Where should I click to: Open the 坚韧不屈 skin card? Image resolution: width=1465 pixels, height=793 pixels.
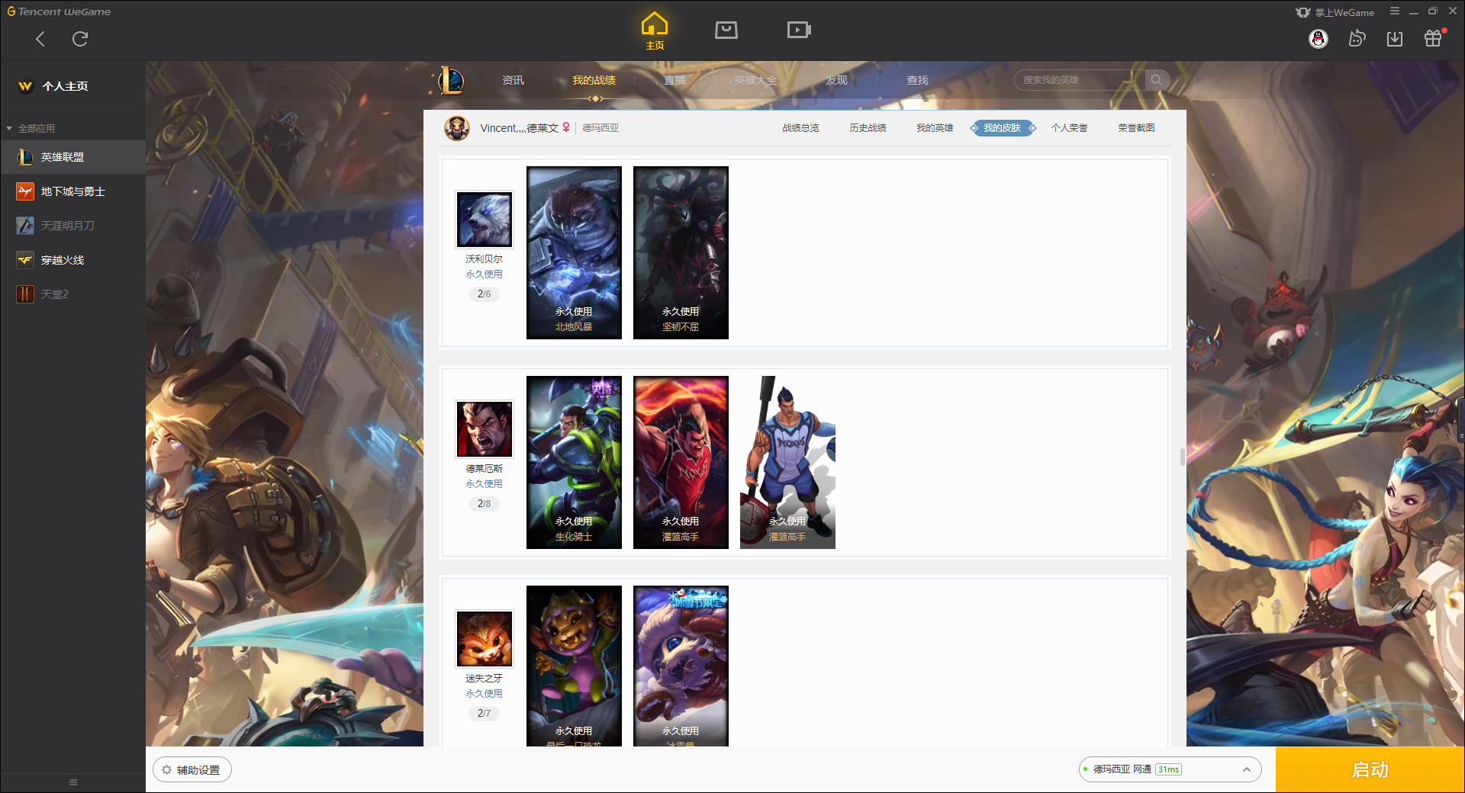[681, 252]
